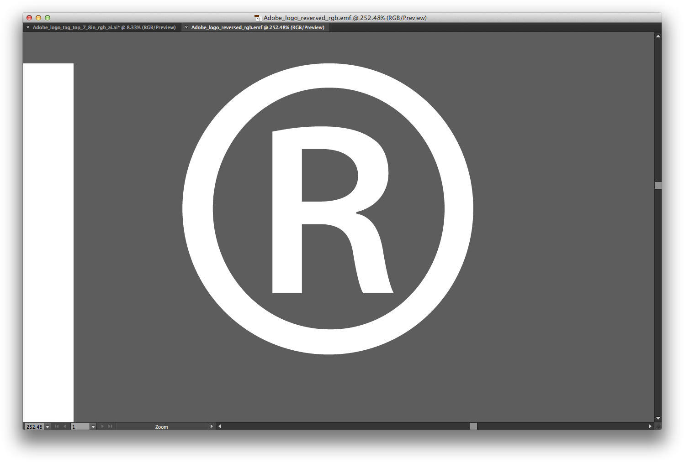Select the Adobe_logo_reversed_rgb.emf document tab
This screenshot has height=462, width=684.
[x=257, y=28]
